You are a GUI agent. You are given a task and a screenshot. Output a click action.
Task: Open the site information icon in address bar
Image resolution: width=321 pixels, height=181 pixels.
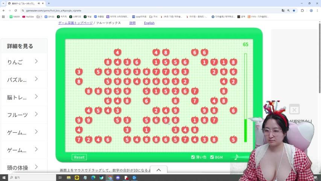(23, 11)
